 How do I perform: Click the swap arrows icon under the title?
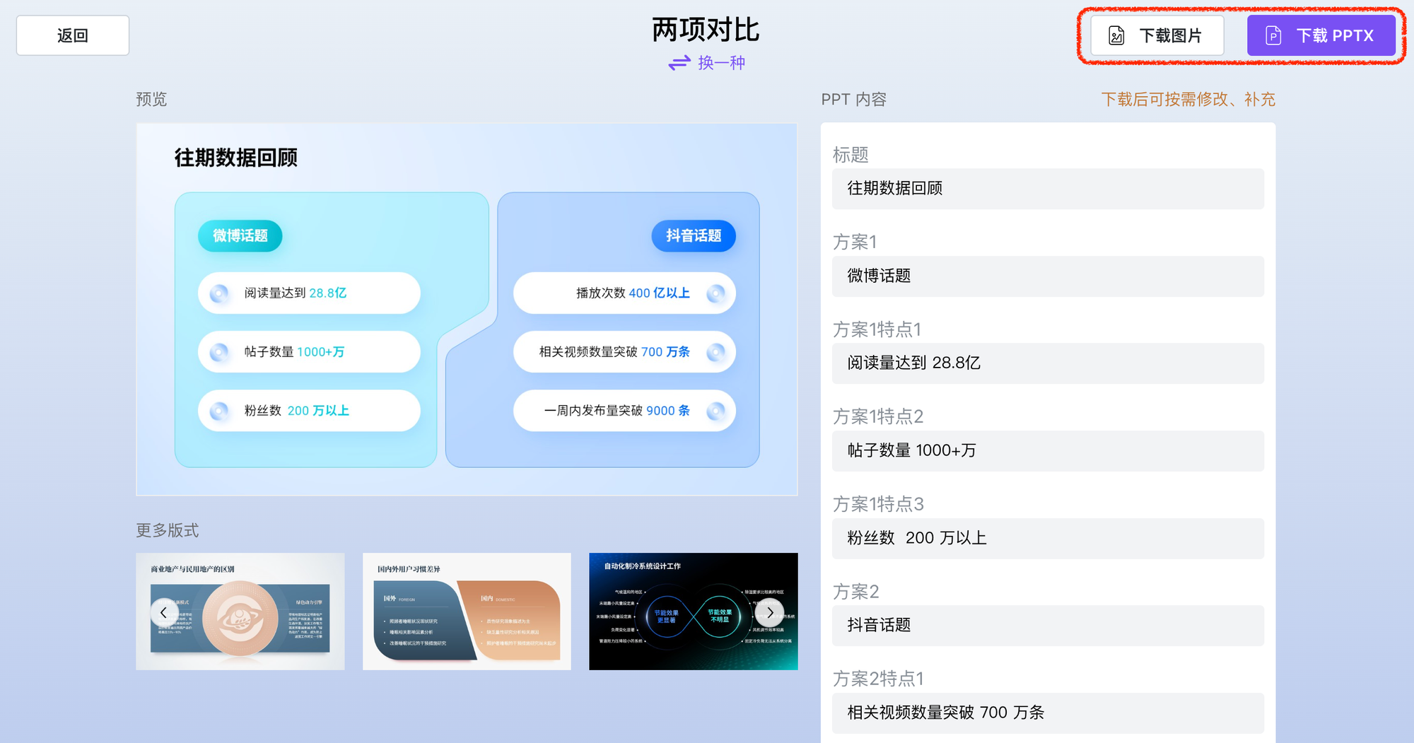pyautogui.click(x=679, y=64)
